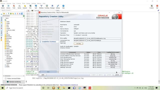Open the View menu
This screenshot has height=90, width=160.
(14, 3)
